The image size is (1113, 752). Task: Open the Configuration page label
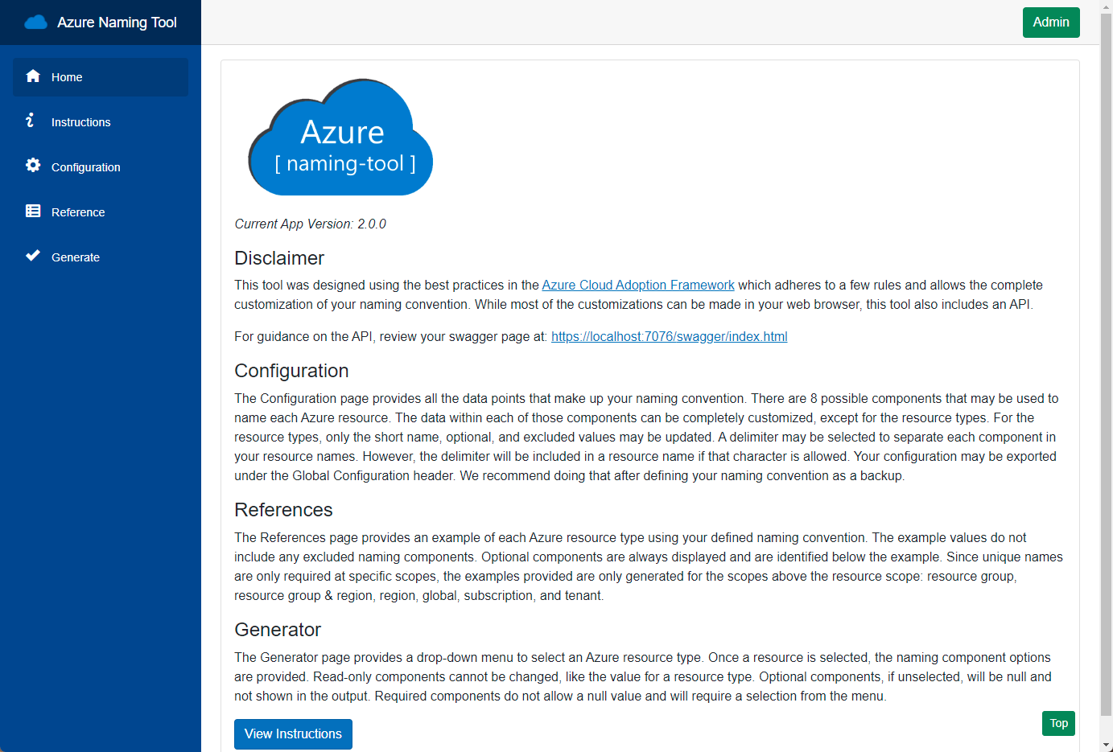coord(86,167)
